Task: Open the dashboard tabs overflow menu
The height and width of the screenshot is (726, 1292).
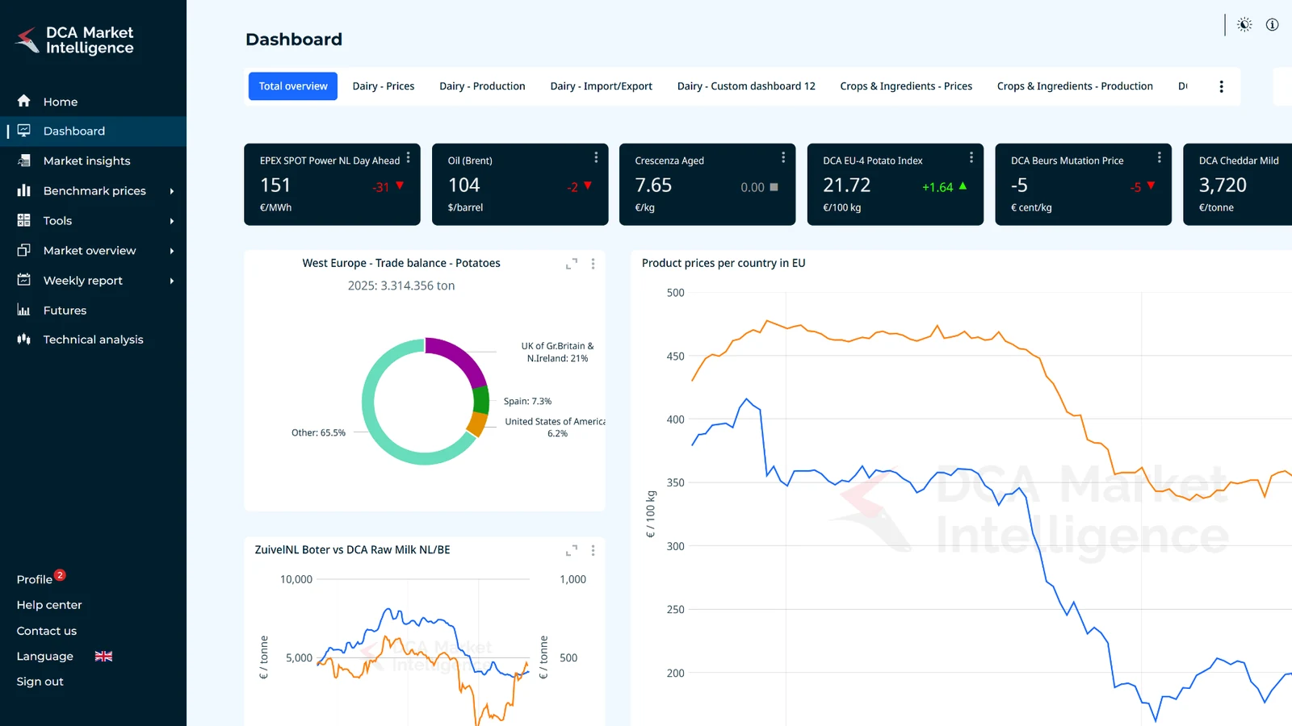Action: [1221, 86]
